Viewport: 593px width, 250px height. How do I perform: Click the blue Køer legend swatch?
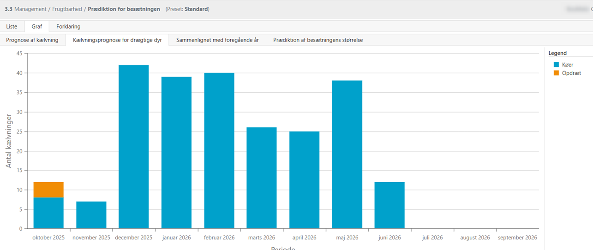[x=556, y=65]
